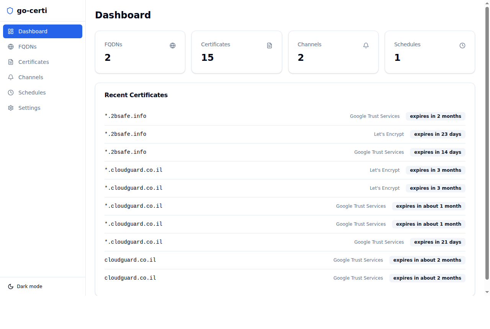
Task: Click the Dashboard grid icon in sidebar
Action: coord(11,31)
